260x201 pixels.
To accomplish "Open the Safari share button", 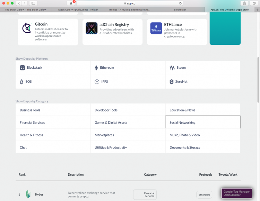I will pyautogui.click(x=244, y=3).
